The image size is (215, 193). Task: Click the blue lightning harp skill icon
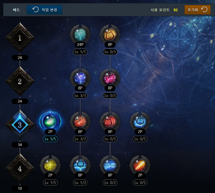pyautogui.click(x=140, y=121)
